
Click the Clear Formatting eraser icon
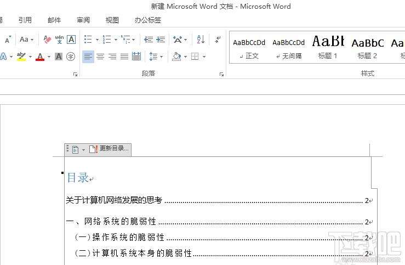tap(47, 40)
